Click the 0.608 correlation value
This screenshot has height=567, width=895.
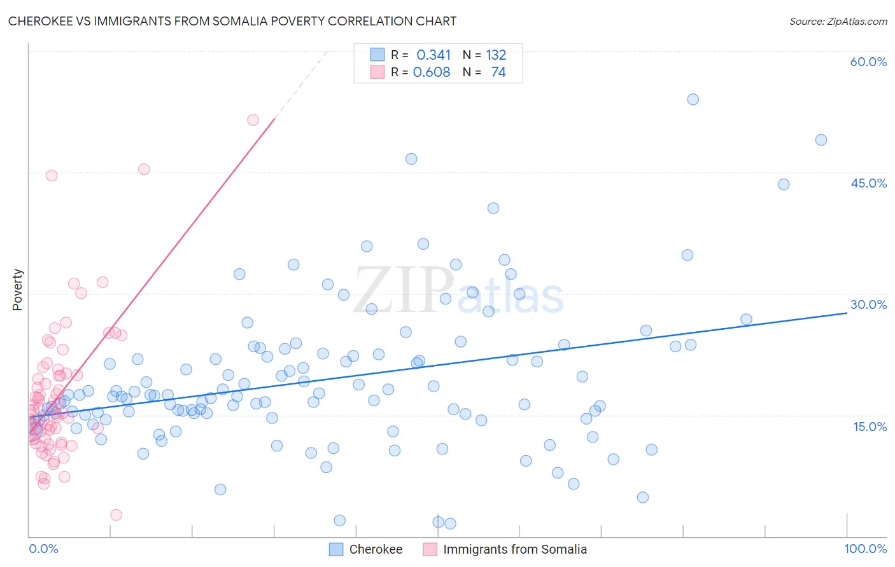[432, 72]
